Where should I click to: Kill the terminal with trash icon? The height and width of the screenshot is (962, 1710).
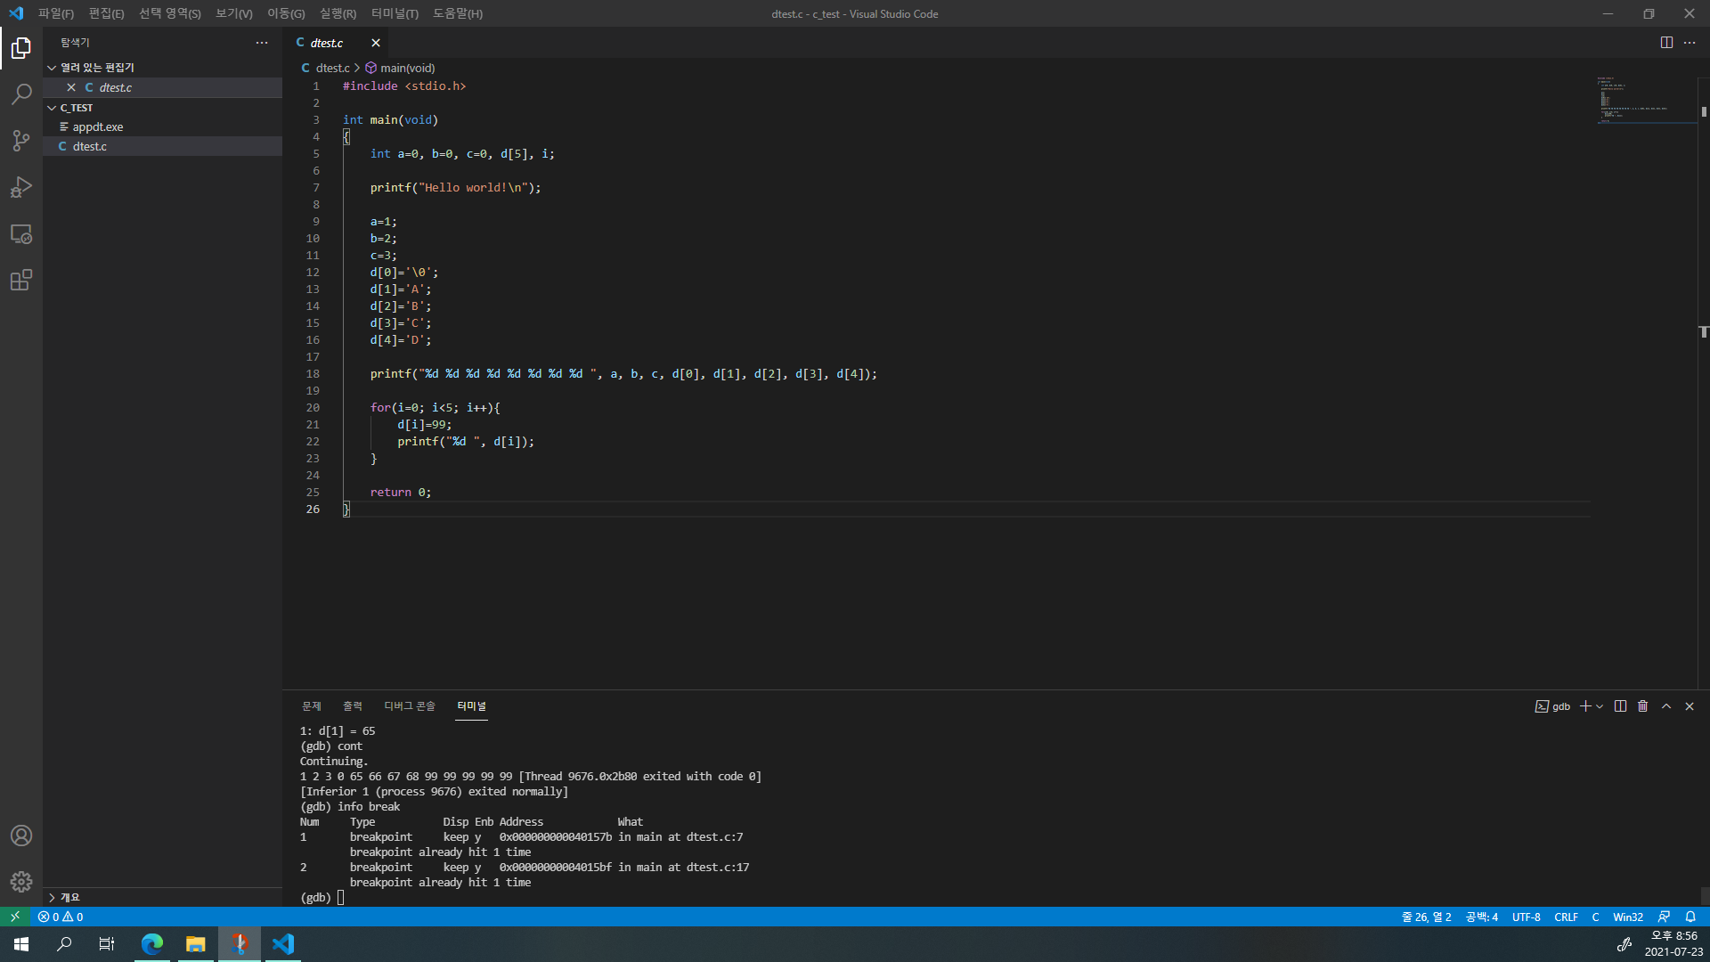pyautogui.click(x=1643, y=706)
